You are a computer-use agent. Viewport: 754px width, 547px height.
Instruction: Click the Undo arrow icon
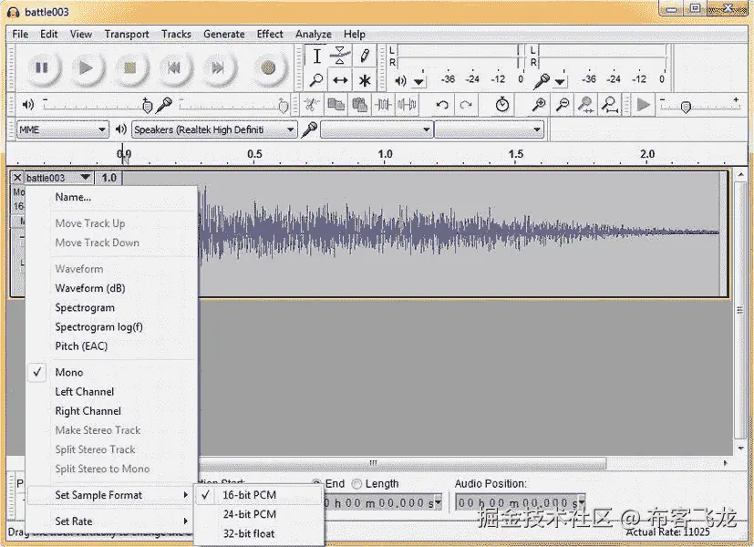point(442,104)
